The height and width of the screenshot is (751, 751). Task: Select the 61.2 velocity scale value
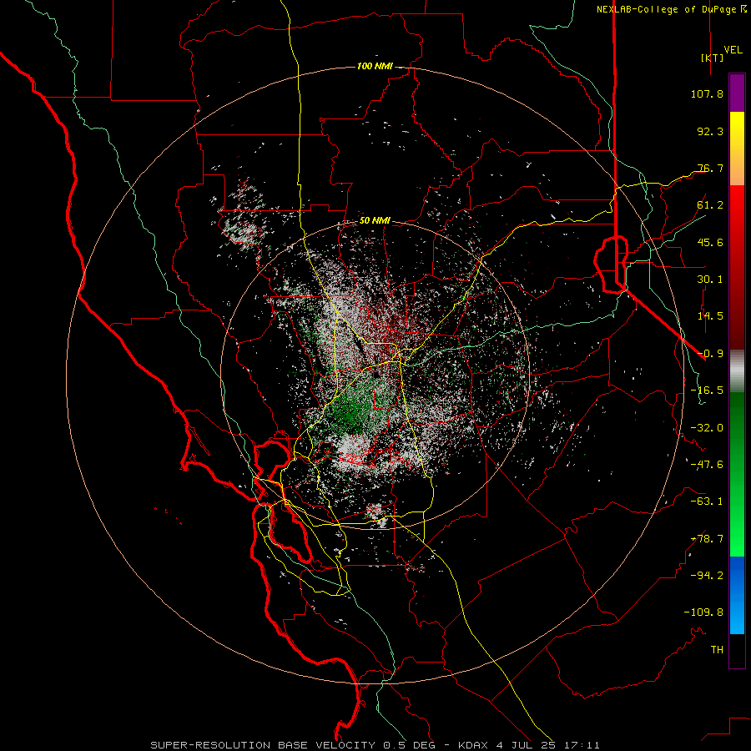(710, 205)
